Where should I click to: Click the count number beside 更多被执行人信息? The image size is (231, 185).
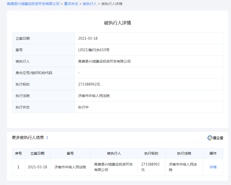pos(47,138)
